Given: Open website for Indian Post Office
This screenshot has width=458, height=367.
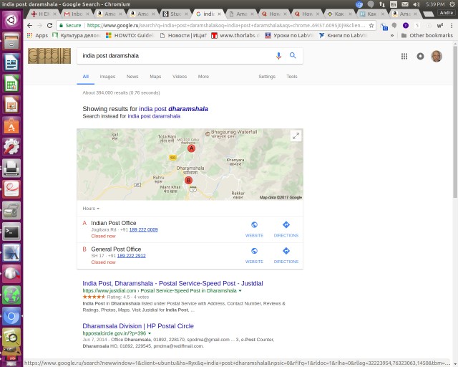Looking at the screenshot, I should (x=254, y=227).
